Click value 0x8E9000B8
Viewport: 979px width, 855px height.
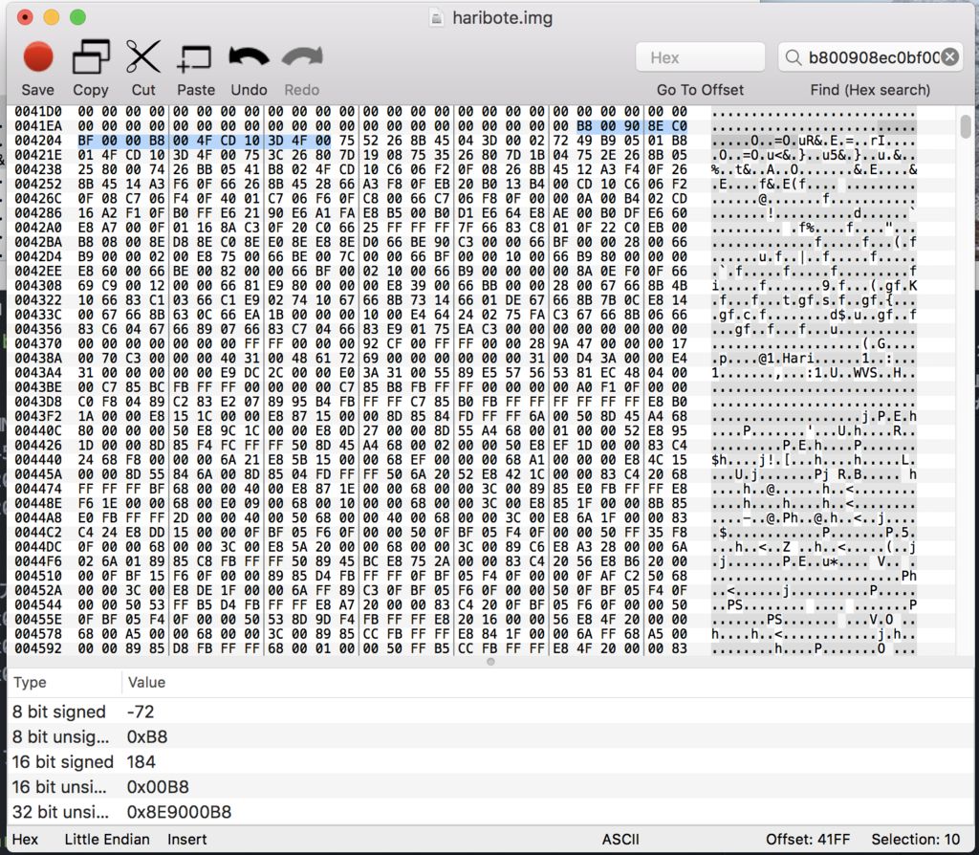pyautogui.click(x=179, y=811)
